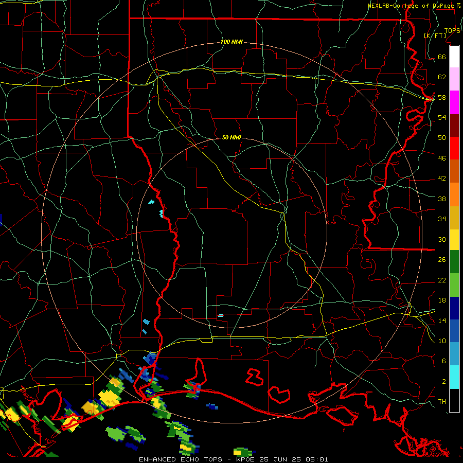Select the bright red legend swatch
This screenshot has height=463, width=463.
(x=454, y=148)
